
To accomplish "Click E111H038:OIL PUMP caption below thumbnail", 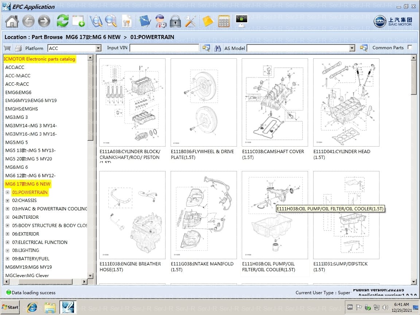I will (269, 267).
